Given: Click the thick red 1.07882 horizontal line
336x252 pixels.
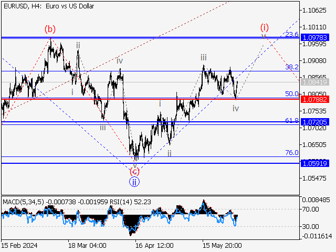Looking at the screenshot, I should 150,99.
